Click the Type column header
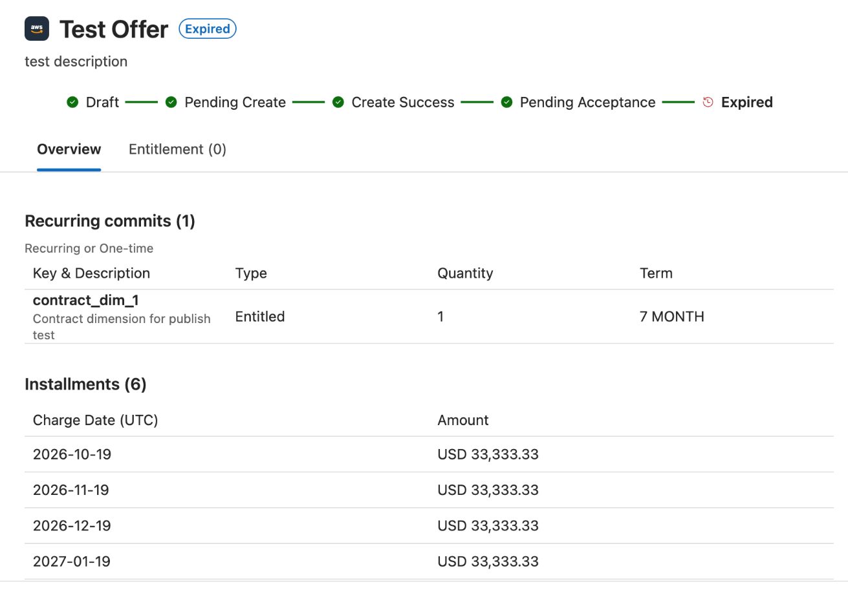Image resolution: width=848 pixels, height=597 pixels. [x=251, y=273]
